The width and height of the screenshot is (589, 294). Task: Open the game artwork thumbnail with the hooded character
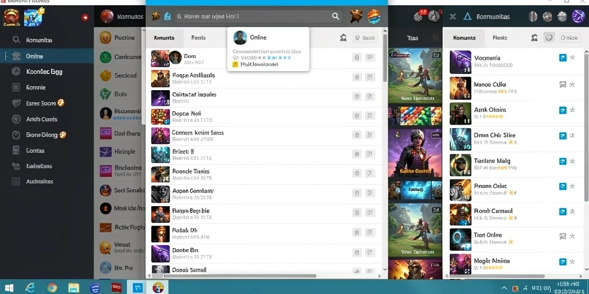(414, 153)
